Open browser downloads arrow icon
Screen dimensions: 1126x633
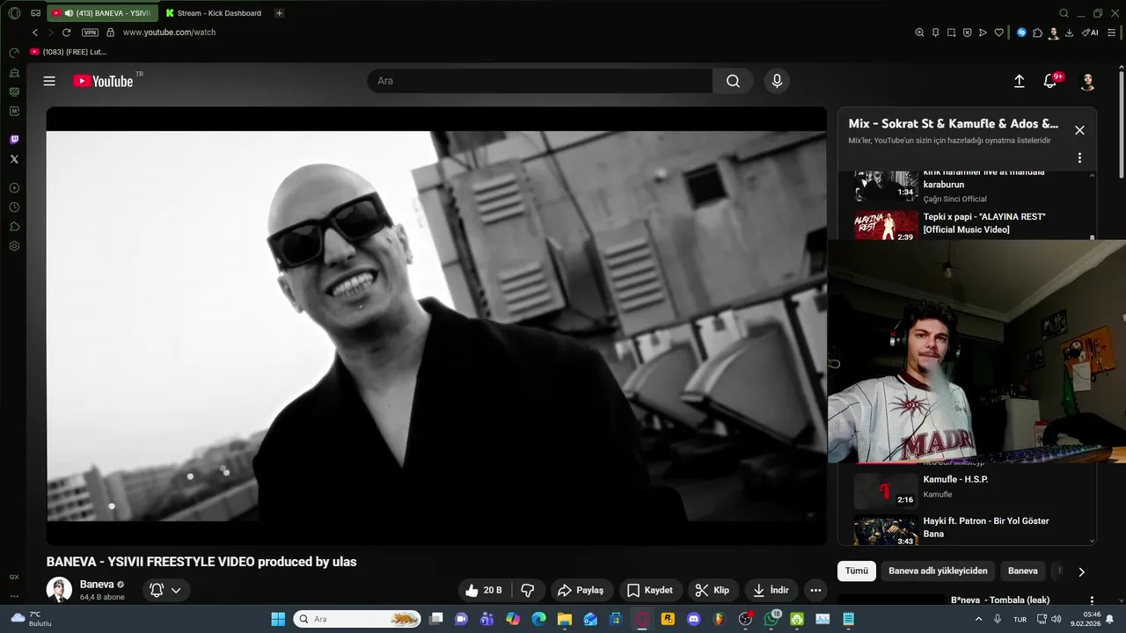click(x=1069, y=33)
